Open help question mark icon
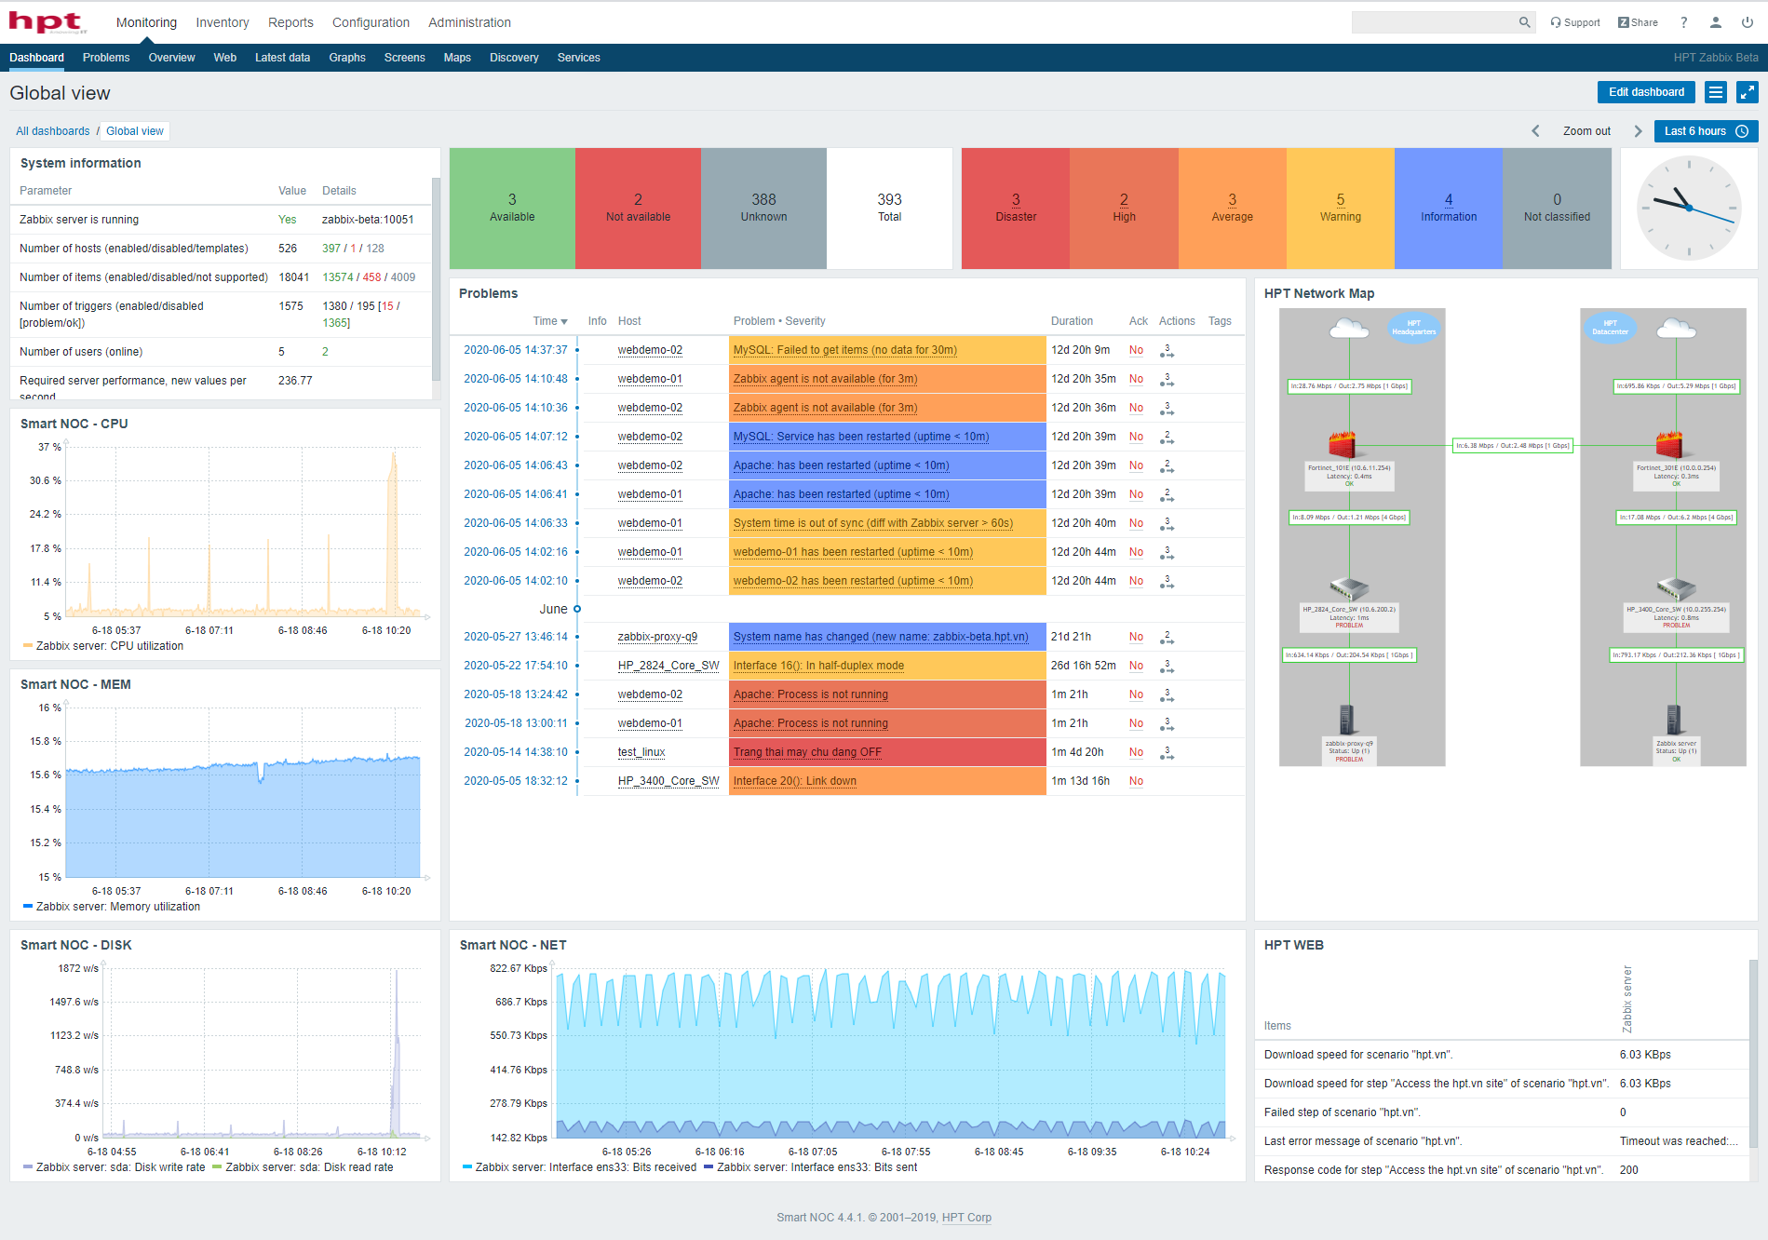Image resolution: width=1768 pixels, height=1240 pixels. tap(1683, 22)
